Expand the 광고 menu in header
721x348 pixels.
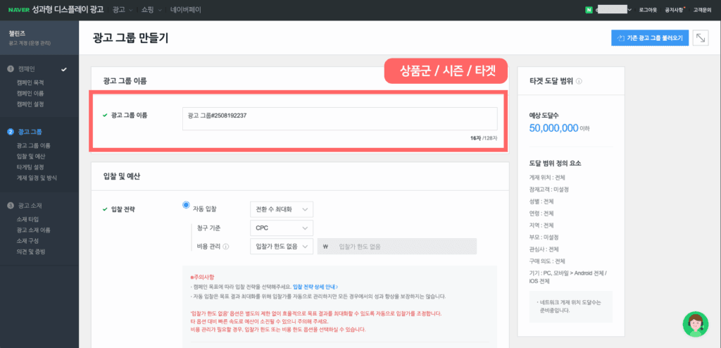pos(123,10)
